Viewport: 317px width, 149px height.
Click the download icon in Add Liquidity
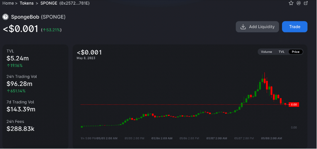(x=243, y=27)
